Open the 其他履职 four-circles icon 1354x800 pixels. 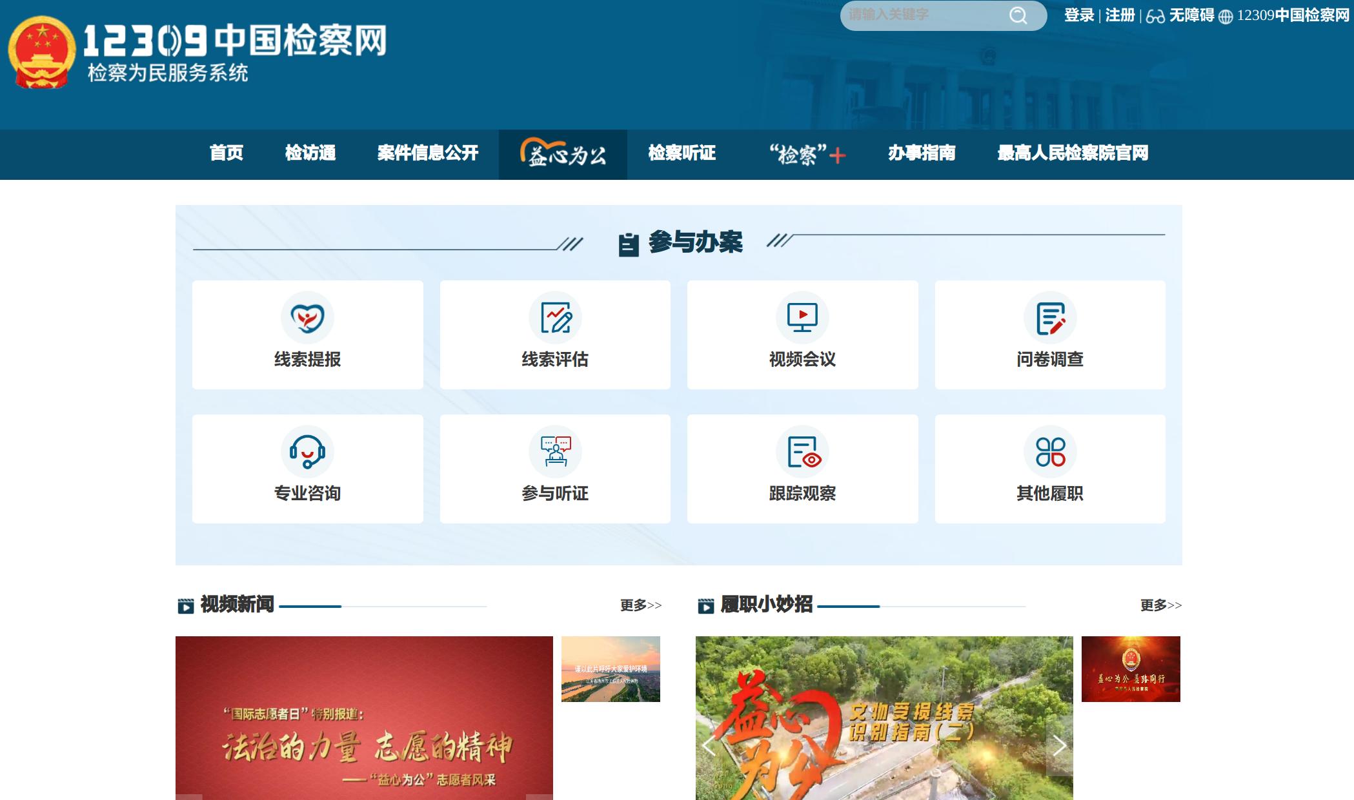pos(1050,451)
